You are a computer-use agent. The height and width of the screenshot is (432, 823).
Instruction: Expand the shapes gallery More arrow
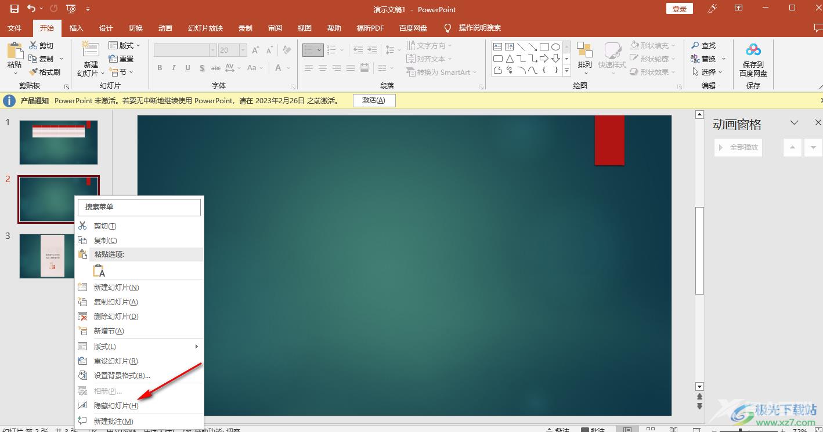[567, 71]
